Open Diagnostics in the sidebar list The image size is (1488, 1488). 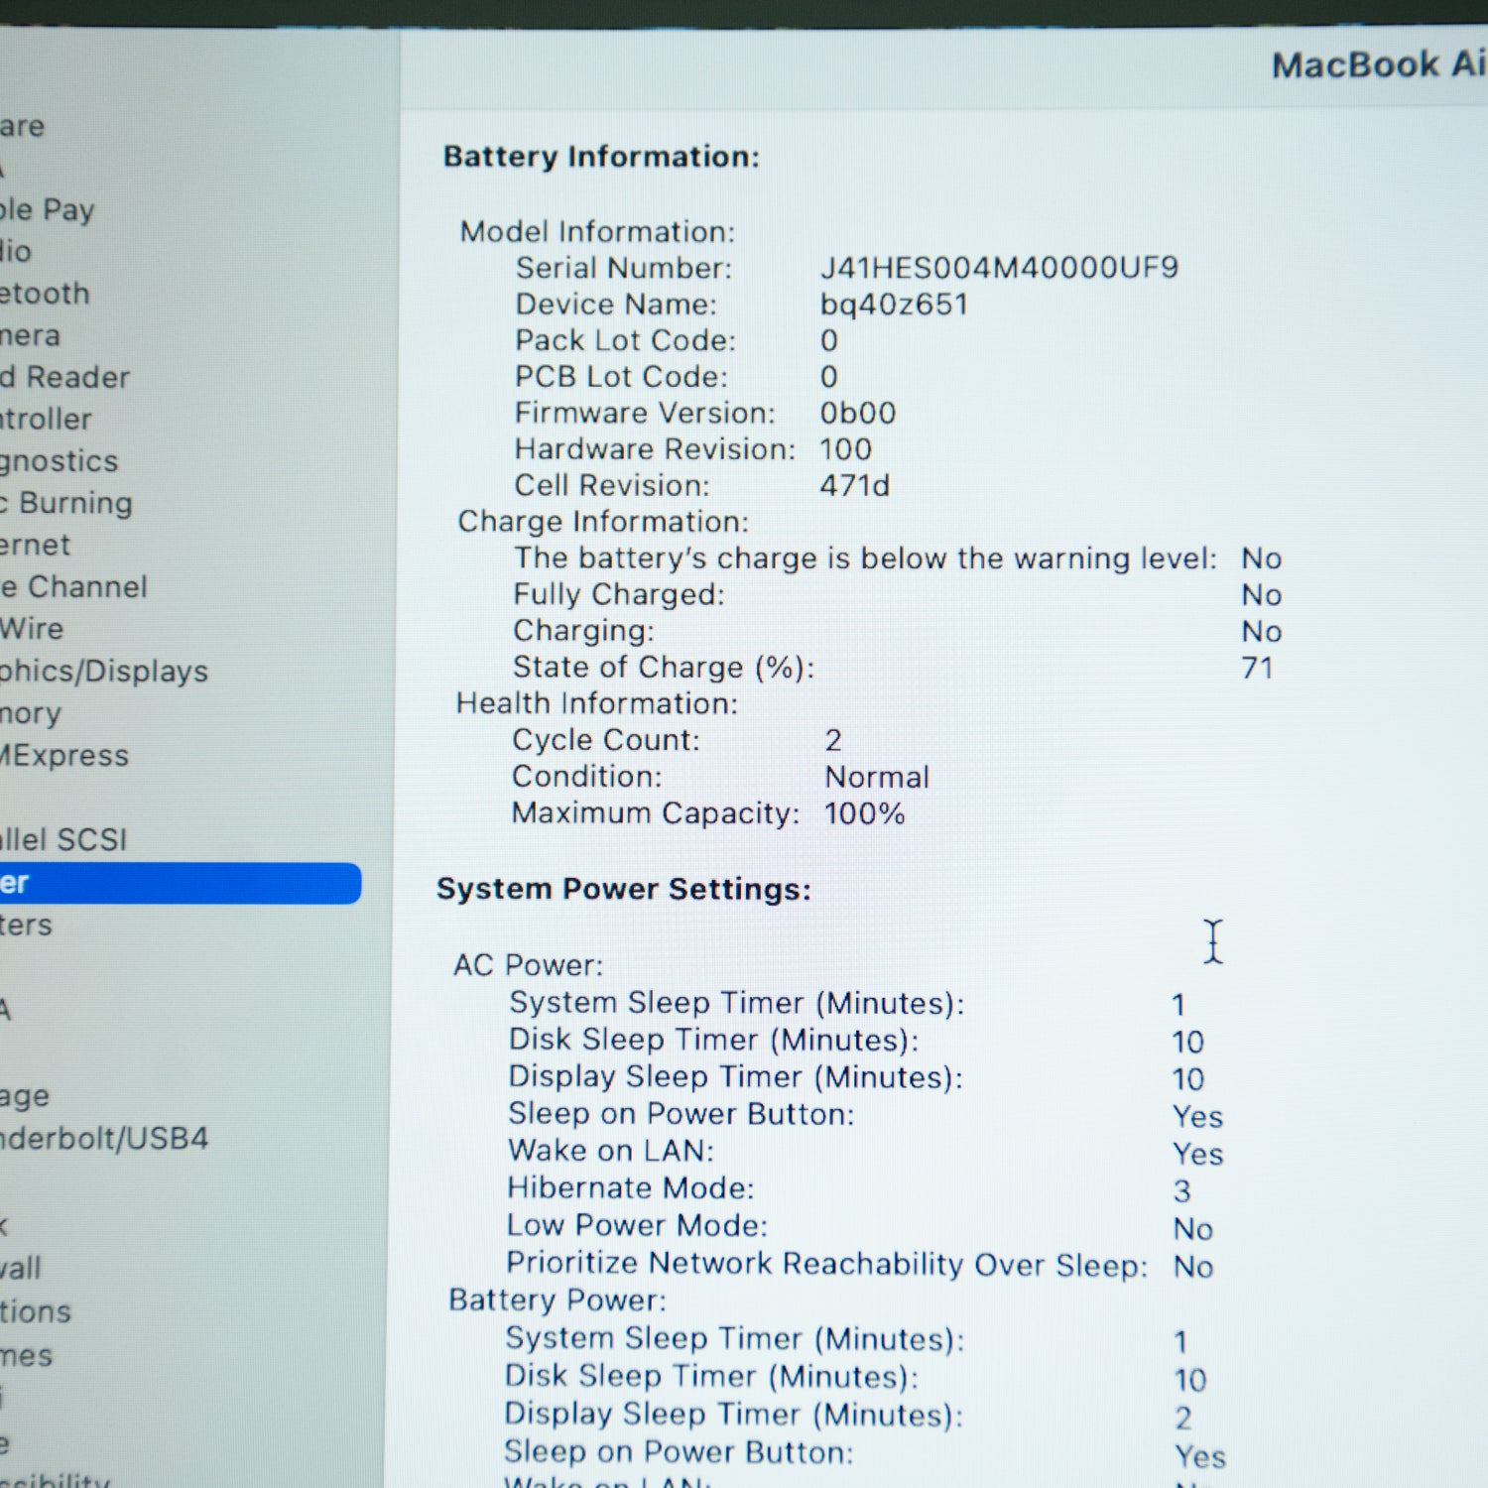(x=59, y=461)
